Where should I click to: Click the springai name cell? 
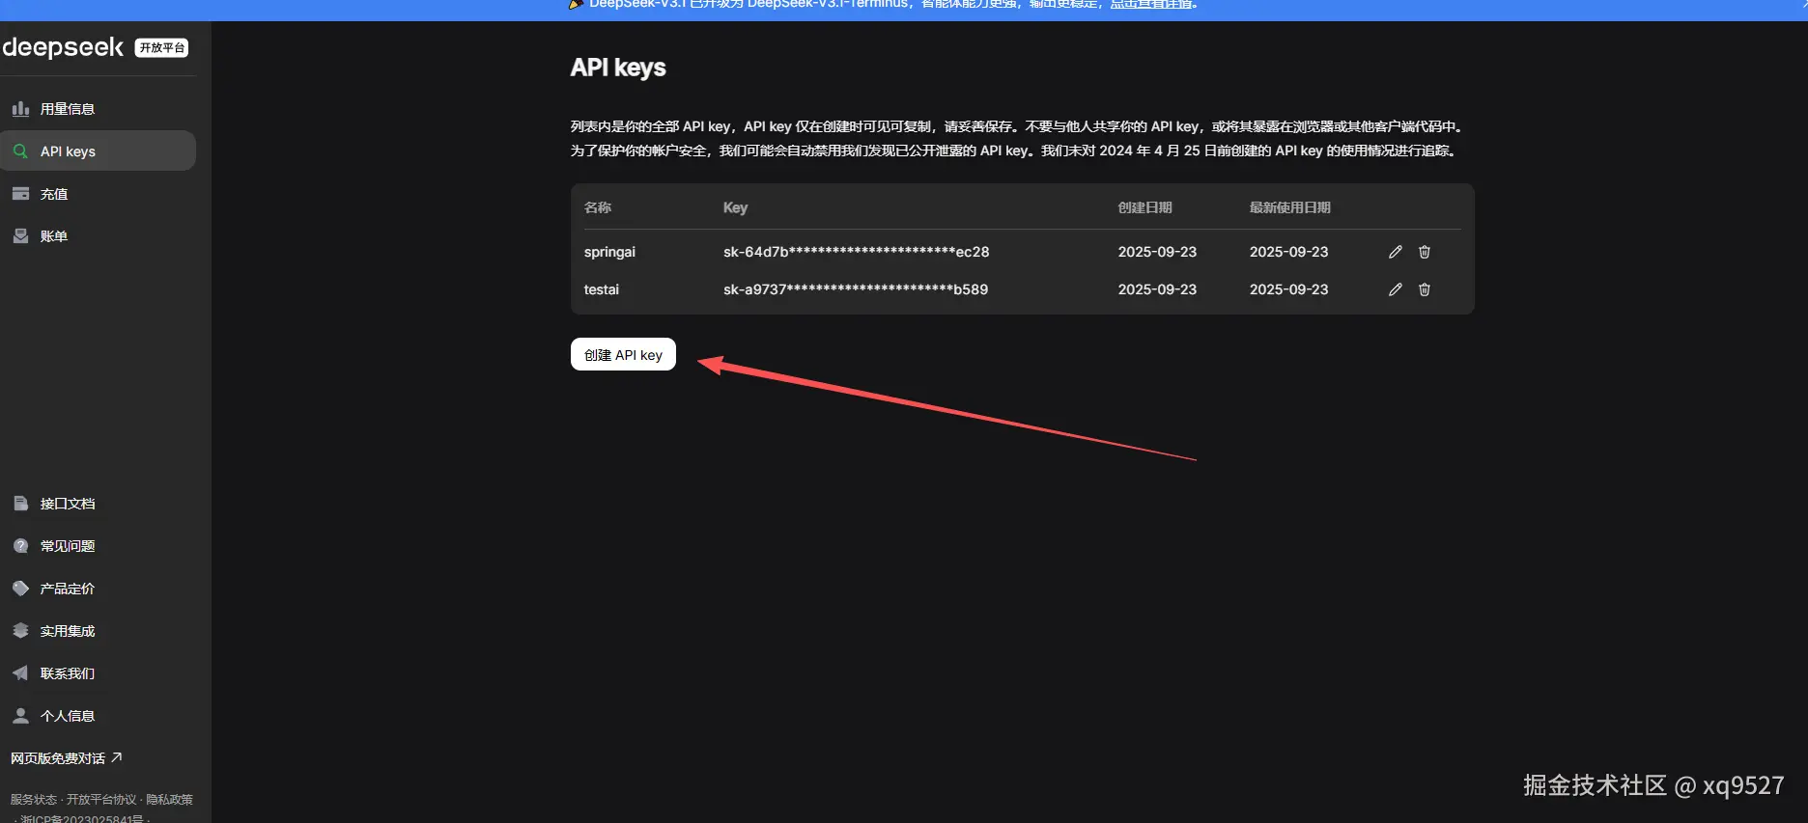[609, 252]
